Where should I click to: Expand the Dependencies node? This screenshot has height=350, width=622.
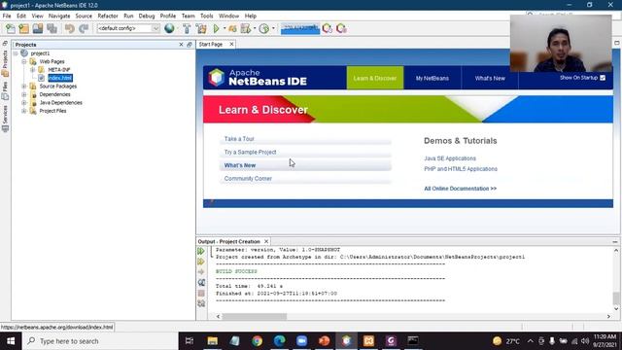pyautogui.click(x=24, y=94)
